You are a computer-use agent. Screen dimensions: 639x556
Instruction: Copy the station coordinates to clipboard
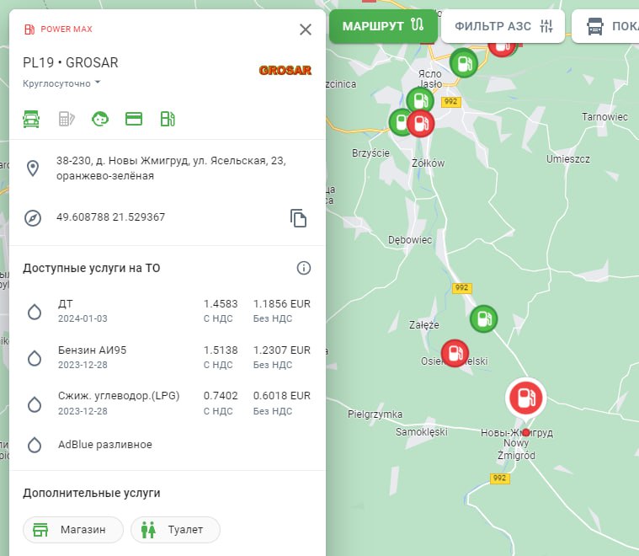298,218
